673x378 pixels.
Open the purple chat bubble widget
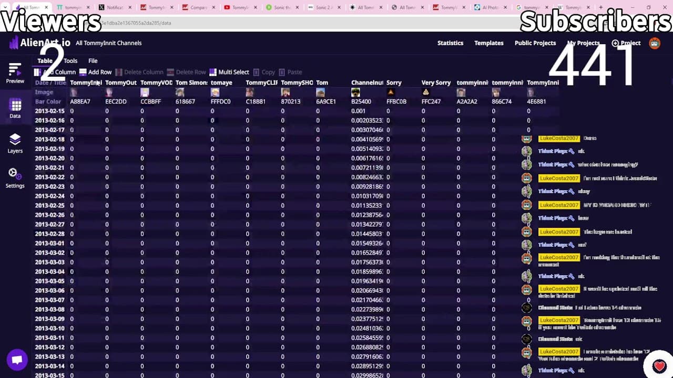point(17,360)
